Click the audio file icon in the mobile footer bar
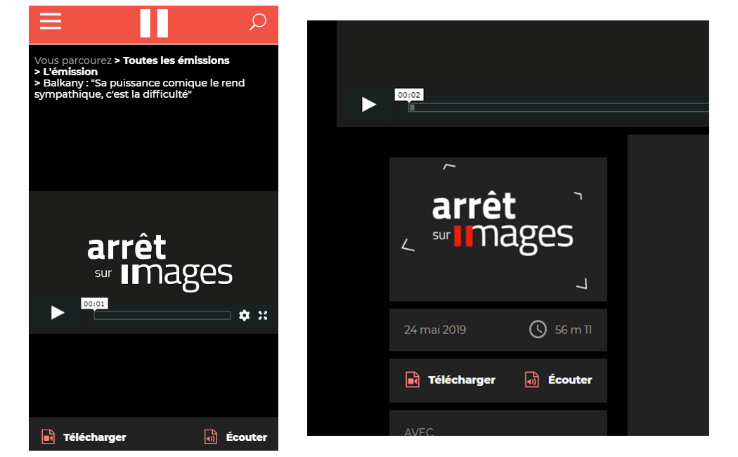The height and width of the screenshot is (457, 738). (211, 437)
